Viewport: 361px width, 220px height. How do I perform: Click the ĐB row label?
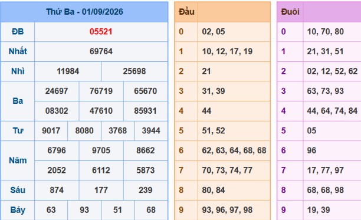point(18,31)
